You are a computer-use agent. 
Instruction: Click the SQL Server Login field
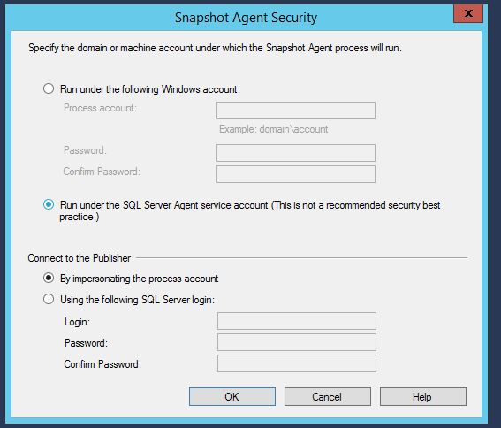(297, 321)
